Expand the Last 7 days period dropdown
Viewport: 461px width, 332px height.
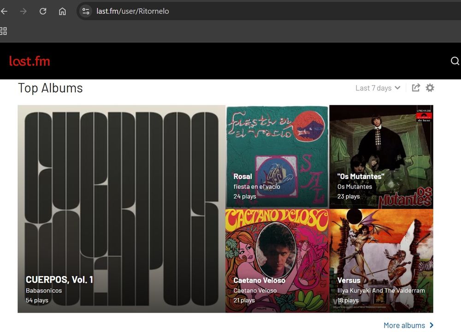tap(378, 88)
